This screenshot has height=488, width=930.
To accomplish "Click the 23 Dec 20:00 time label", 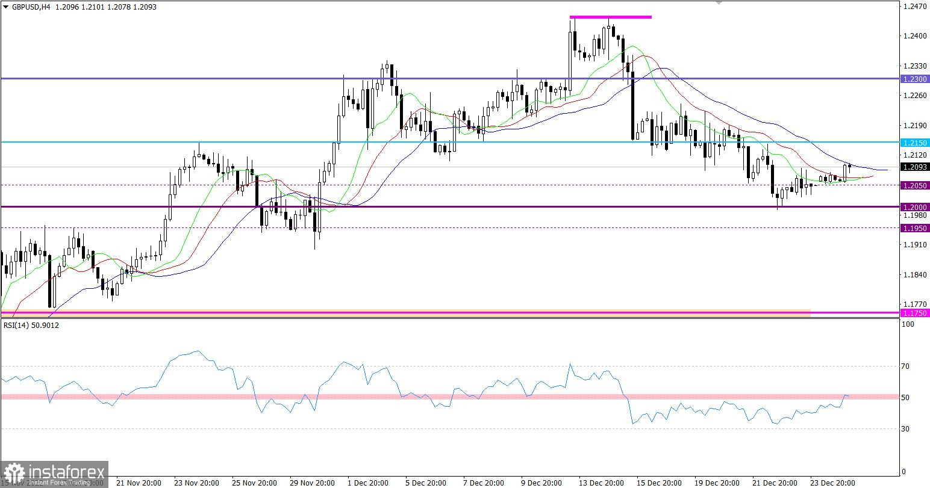I will [832, 483].
